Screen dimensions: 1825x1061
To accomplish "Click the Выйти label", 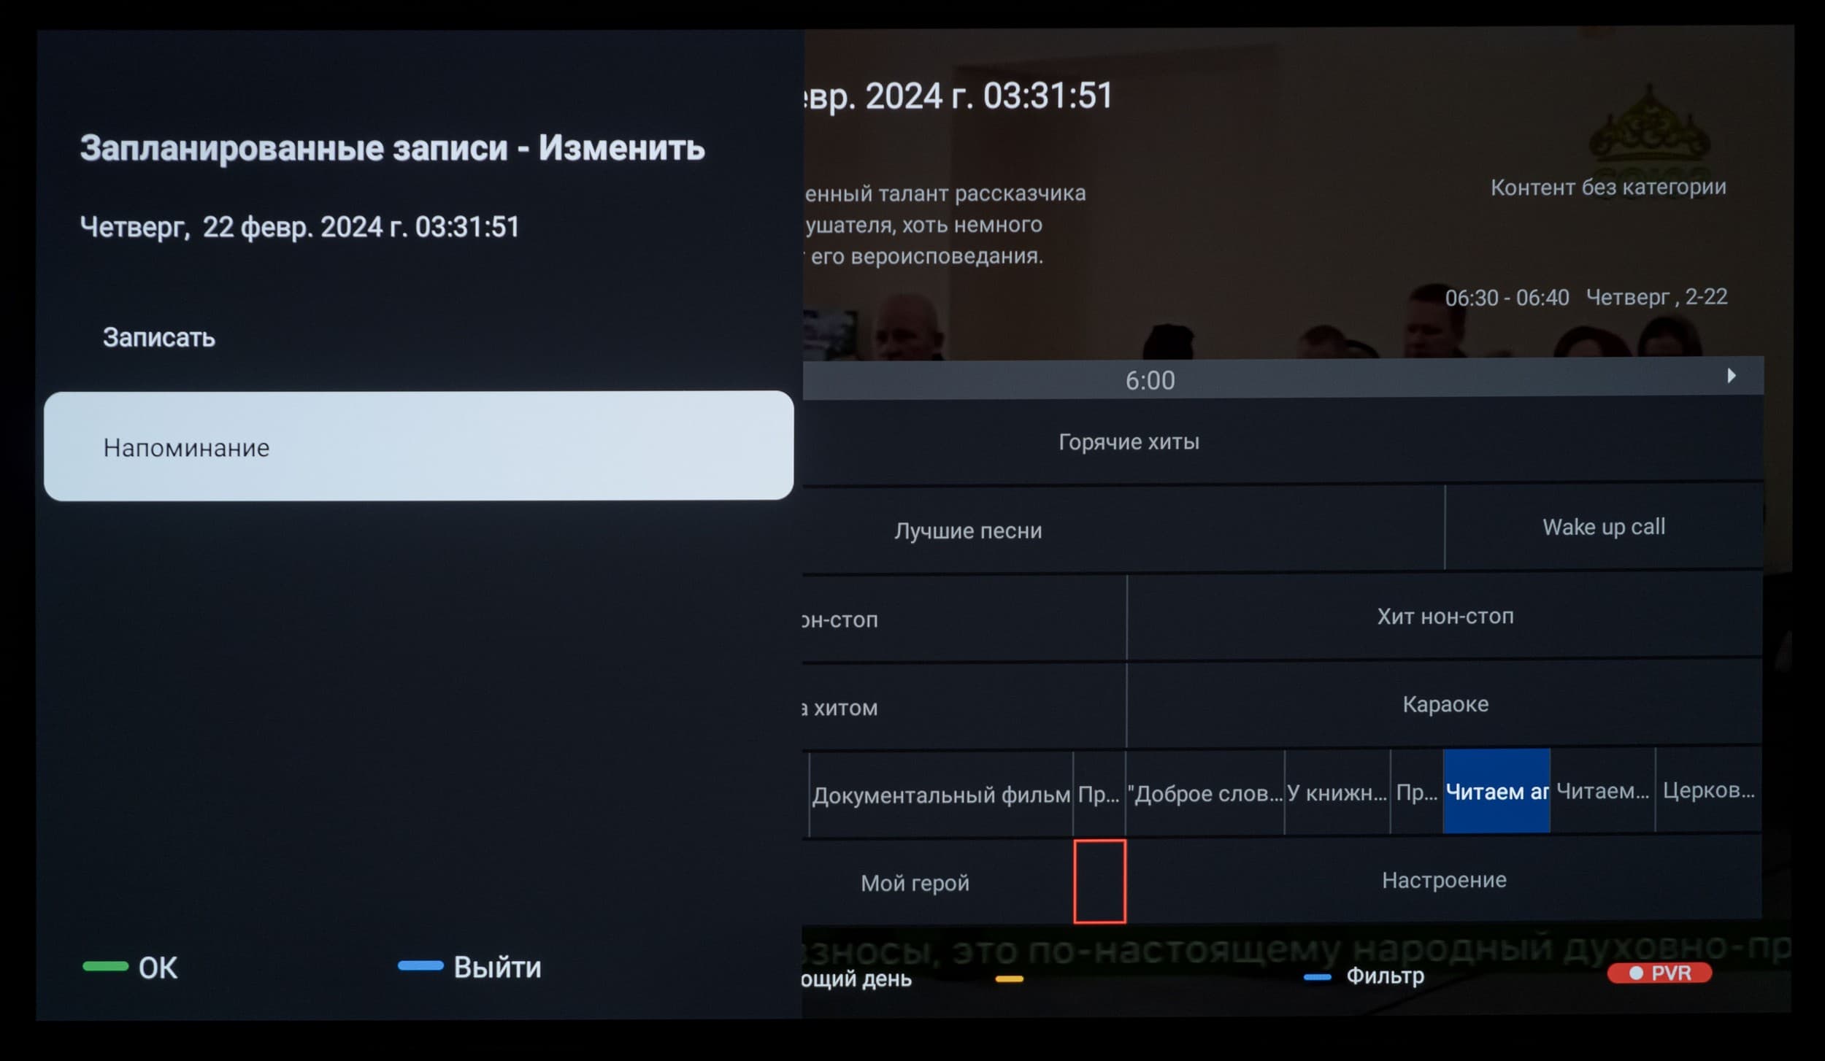I will (x=496, y=967).
